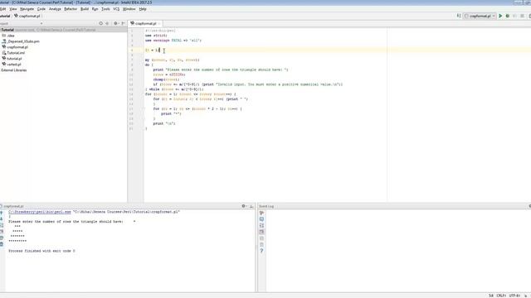Open the VCS menu
531x298 pixels.
coord(116,9)
